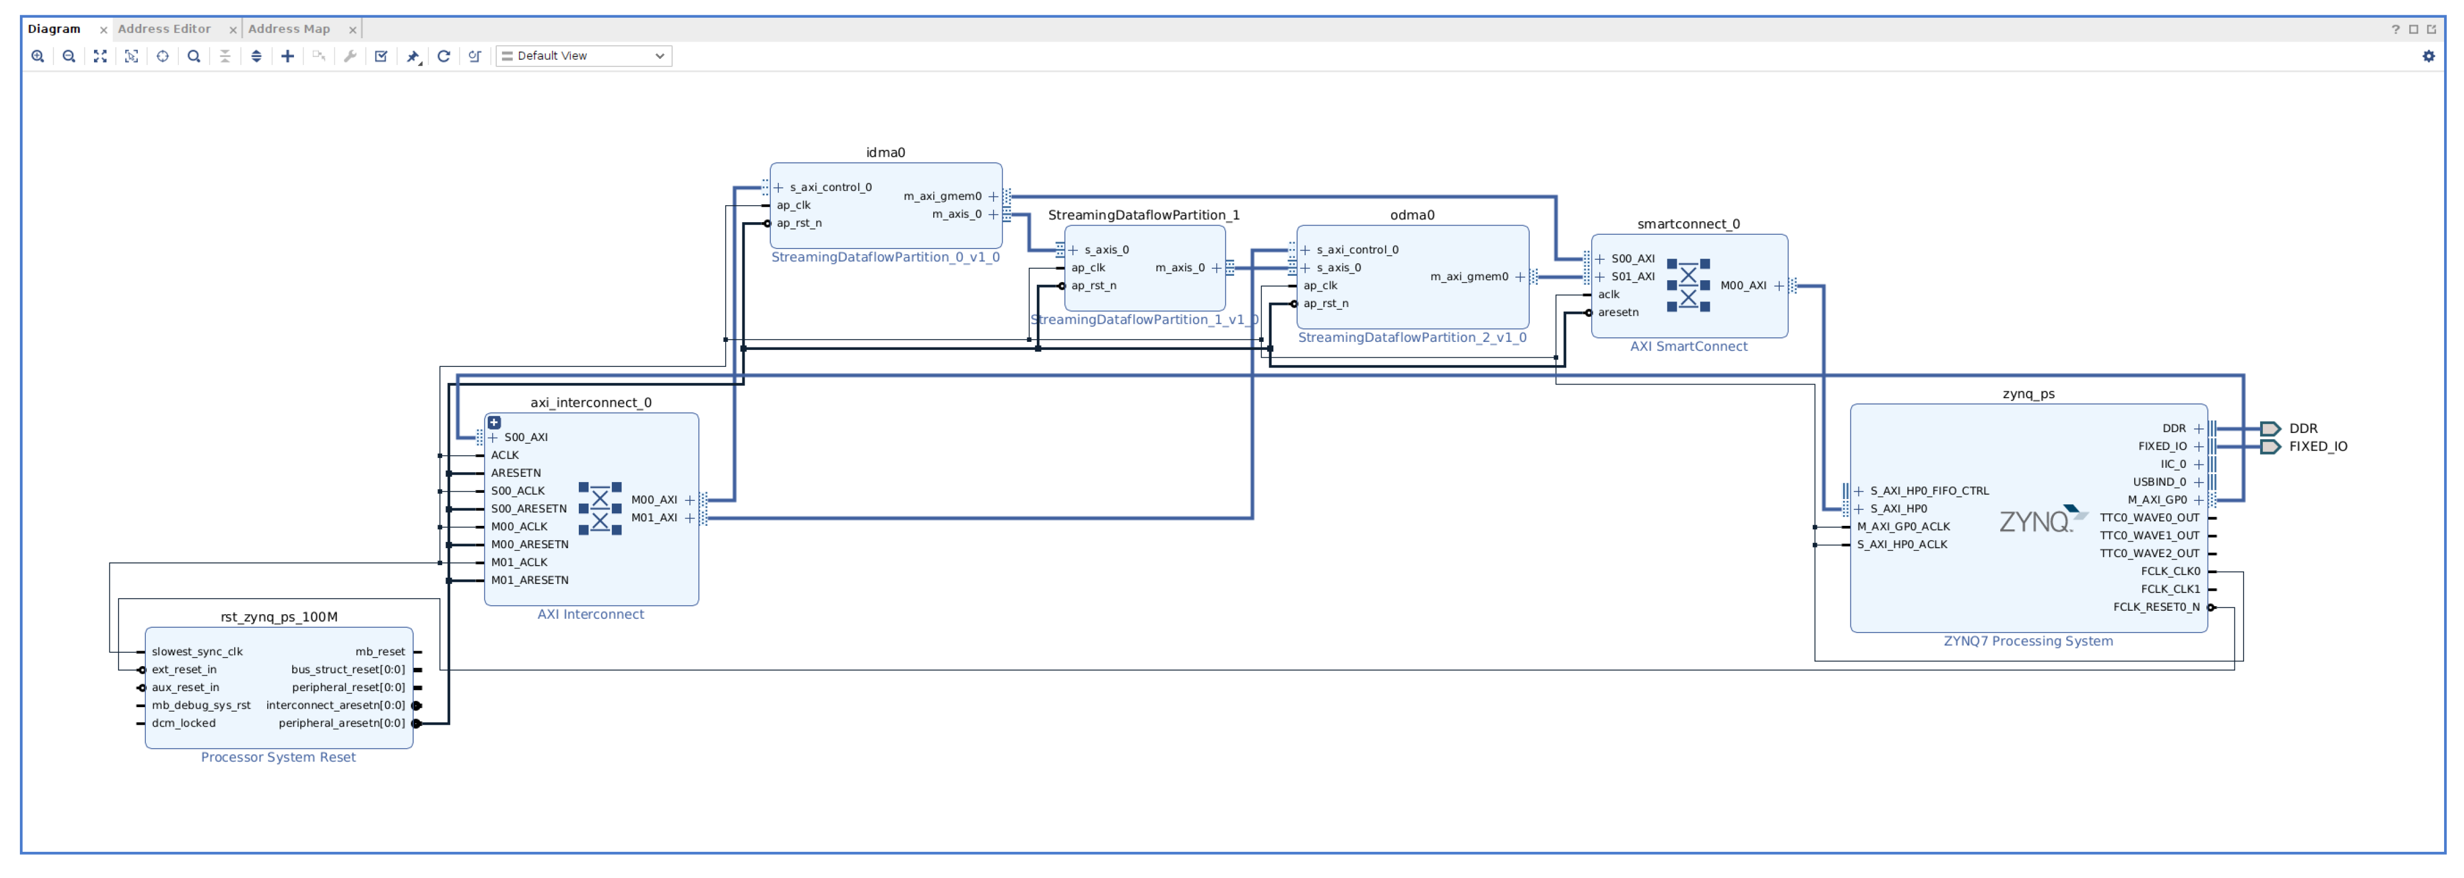This screenshot has height=878, width=2464.
Task: Click the Validate Design checkmark icon
Action: pos(381,56)
